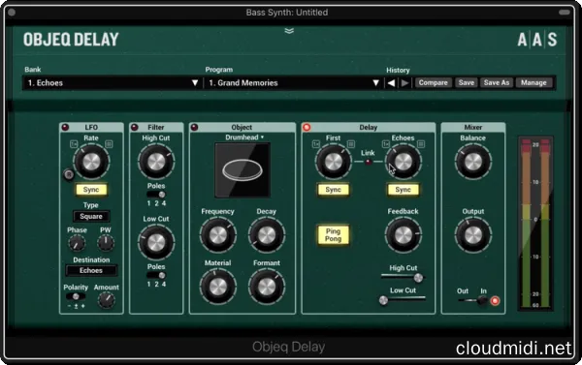Click the Filter Low Cut knob

(156, 242)
